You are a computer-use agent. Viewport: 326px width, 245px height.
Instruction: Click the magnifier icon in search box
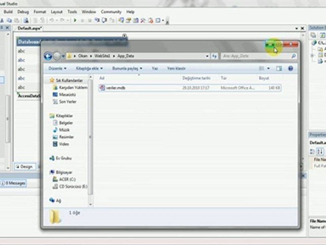tap(293, 56)
